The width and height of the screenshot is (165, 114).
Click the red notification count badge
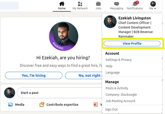[137, 2]
